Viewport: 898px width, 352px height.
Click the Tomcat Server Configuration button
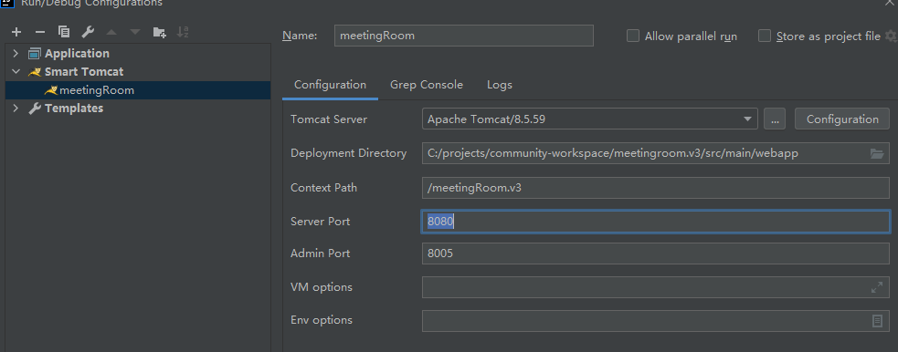842,119
